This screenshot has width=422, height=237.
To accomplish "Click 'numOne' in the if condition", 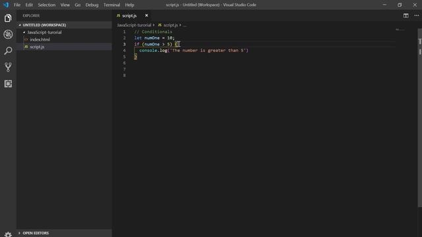I will click(152, 44).
